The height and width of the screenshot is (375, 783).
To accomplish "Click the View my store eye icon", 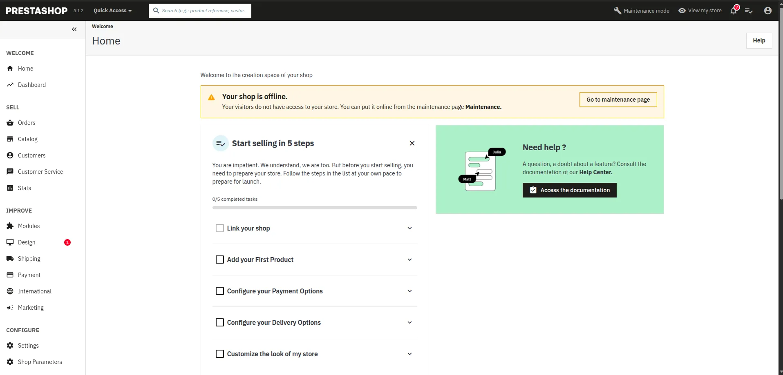I will coord(682,11).
